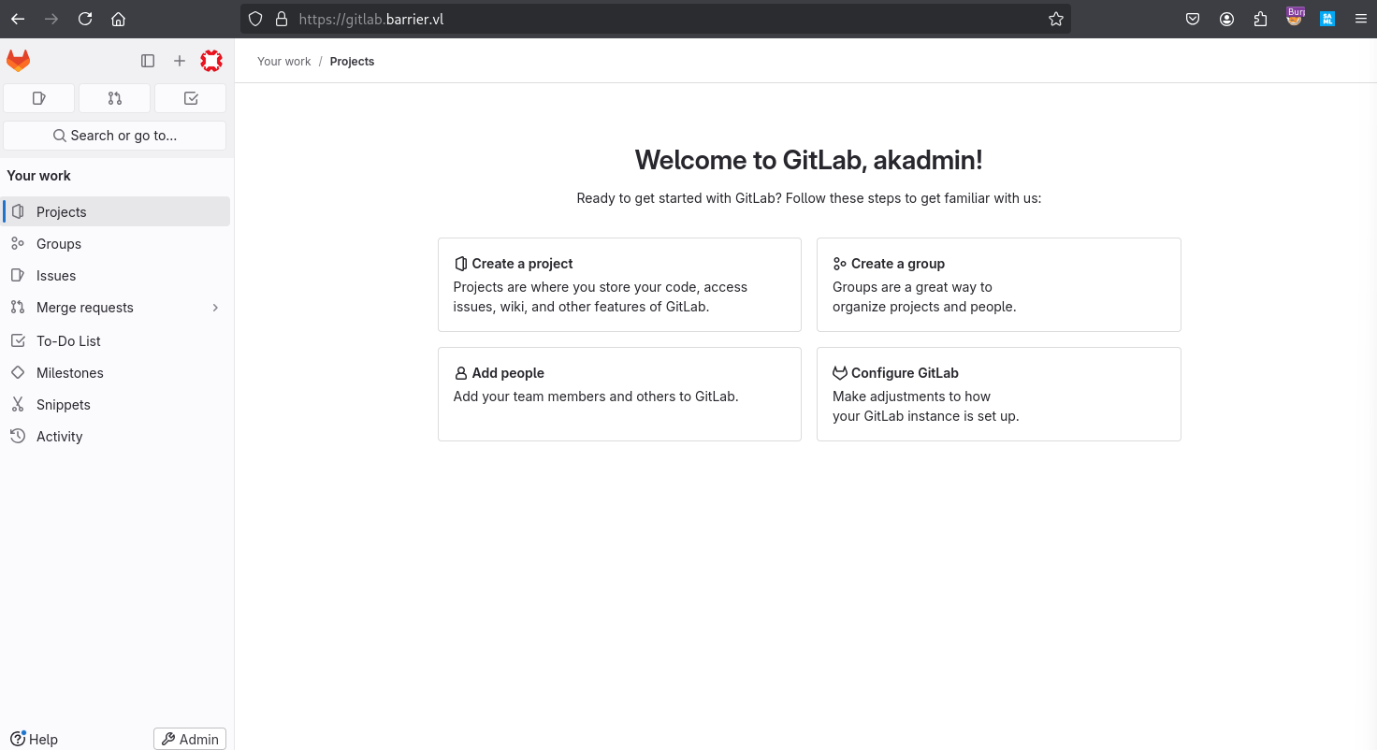Open Merge requests sidebar item
The height and width of the screenshot is (750, 1377).
click(117, 307)
